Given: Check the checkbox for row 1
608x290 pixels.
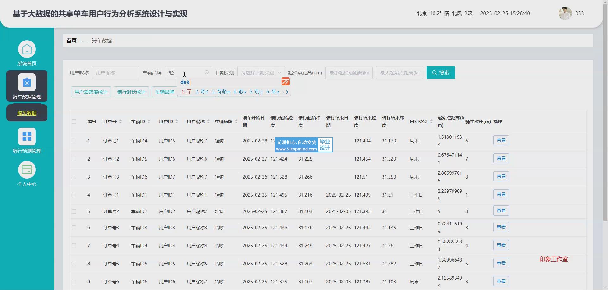Looking at the screenshot, I should click(74, 141).
